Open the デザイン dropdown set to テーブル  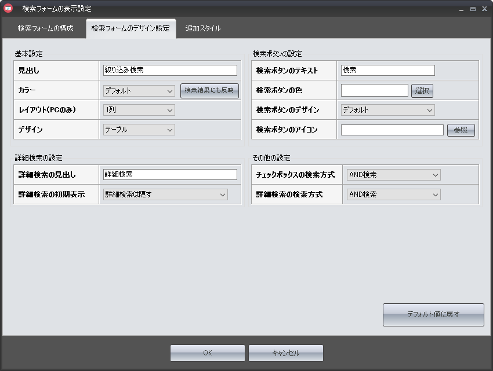[x=139, y=130]
